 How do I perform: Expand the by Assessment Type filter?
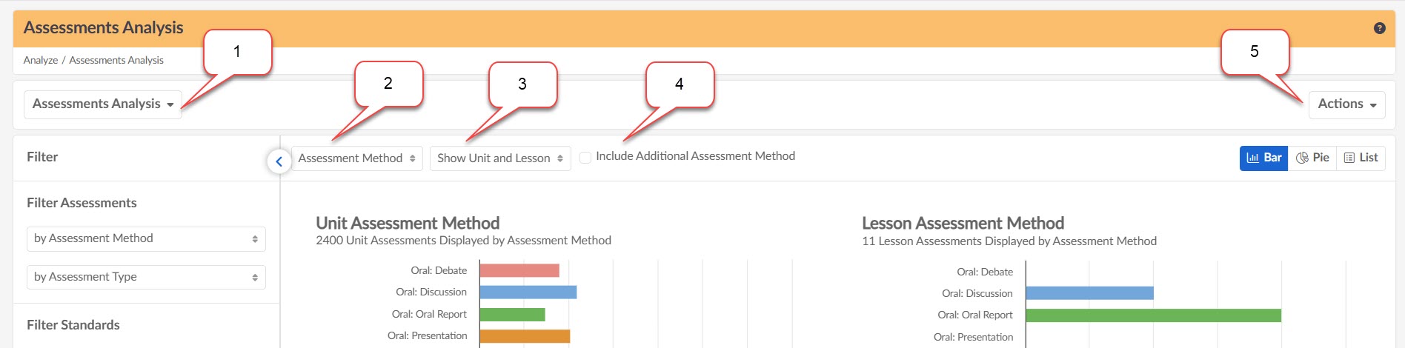pyautogui.click(x=146, y=277)
